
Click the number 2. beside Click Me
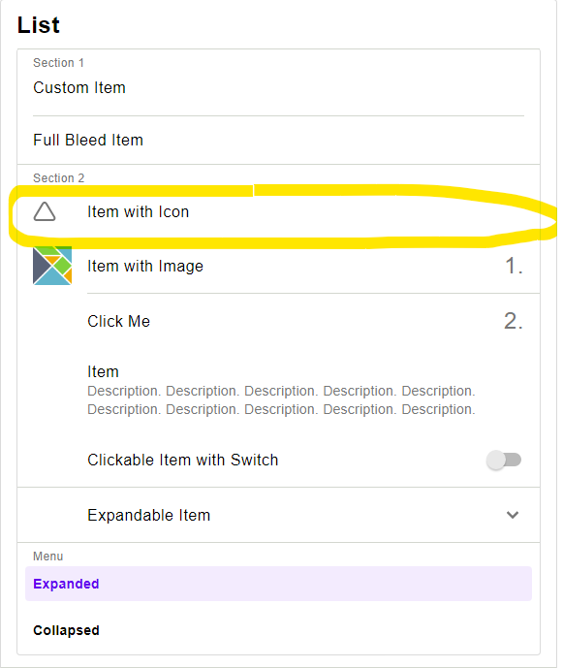[x=514, y=321]
